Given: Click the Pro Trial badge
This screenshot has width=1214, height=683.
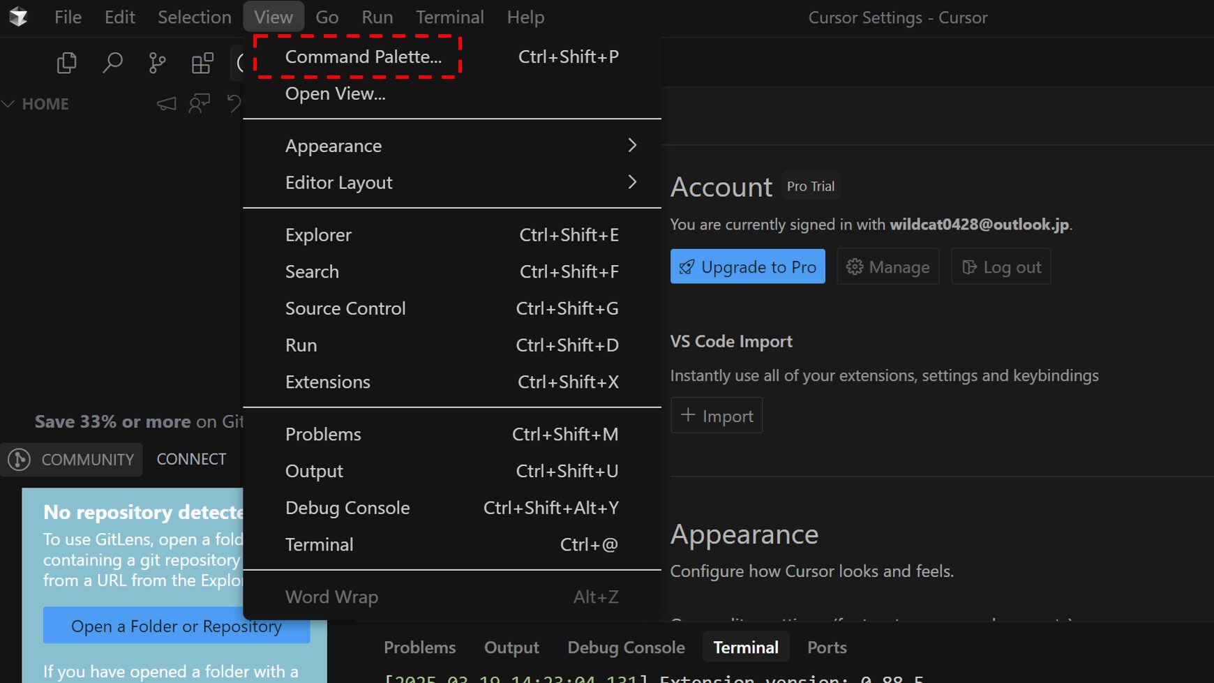Looking at the screenshot, I should pyautogui.click(x=811, y=186).
